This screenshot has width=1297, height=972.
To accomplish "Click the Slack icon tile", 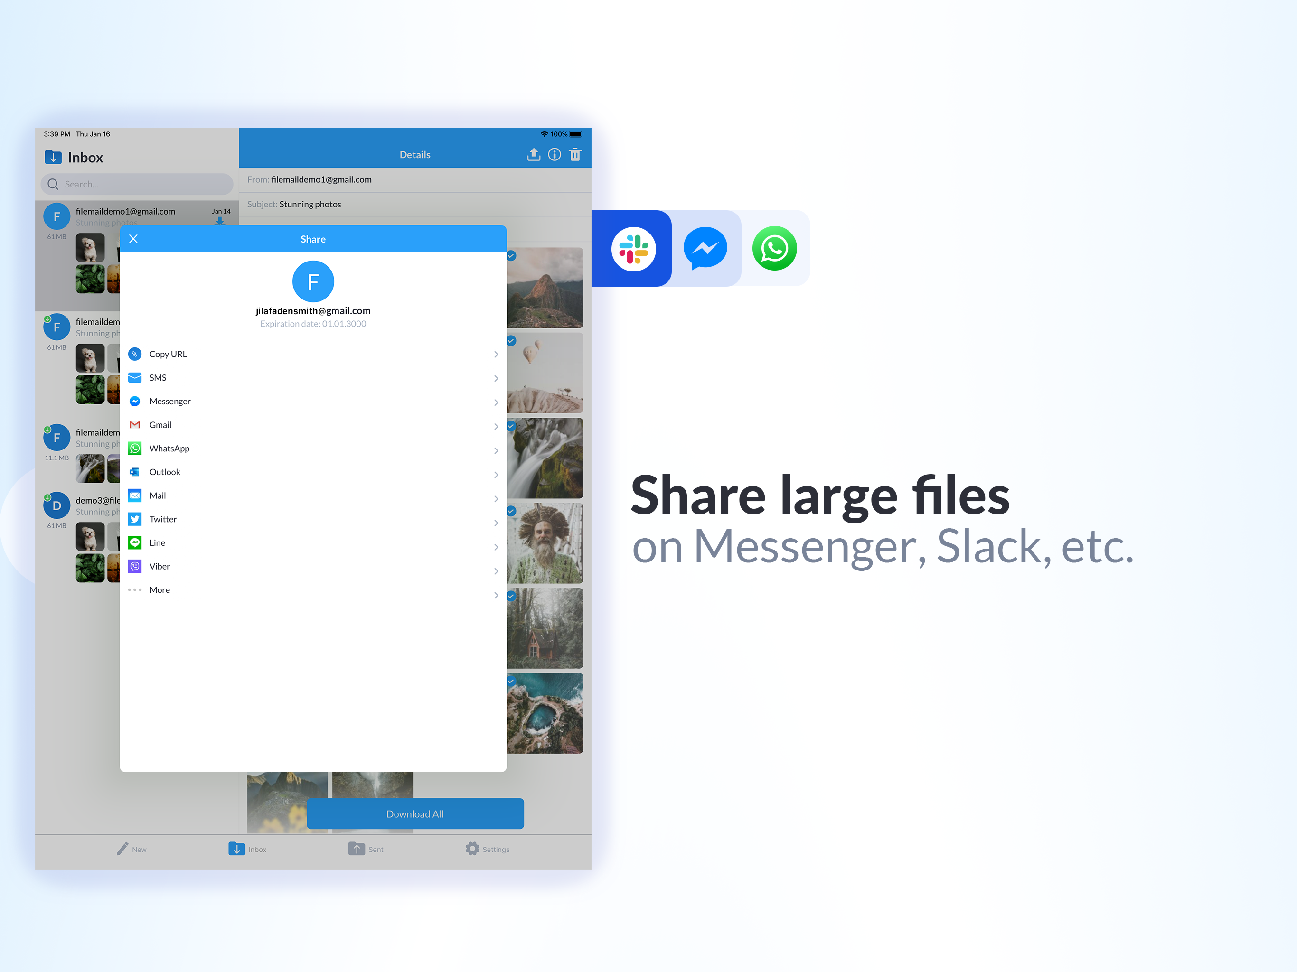I will [633, 249].
